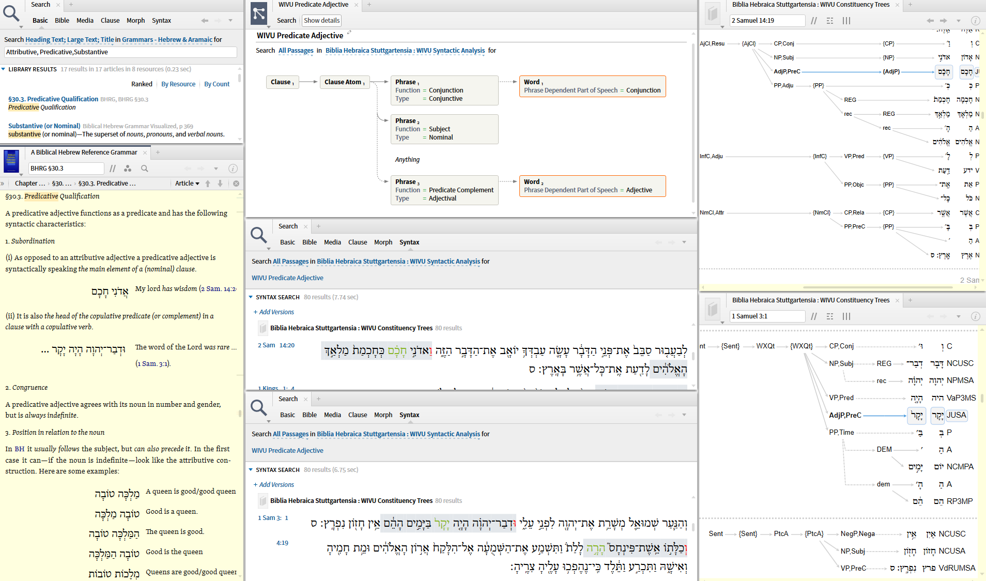Sort library results By Resource
Image resolution: width=986 pixels, height=581 pixels.
[178, 84]
